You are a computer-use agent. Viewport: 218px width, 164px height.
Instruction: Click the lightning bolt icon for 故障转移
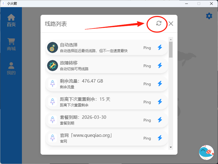(x=160, y=66)
